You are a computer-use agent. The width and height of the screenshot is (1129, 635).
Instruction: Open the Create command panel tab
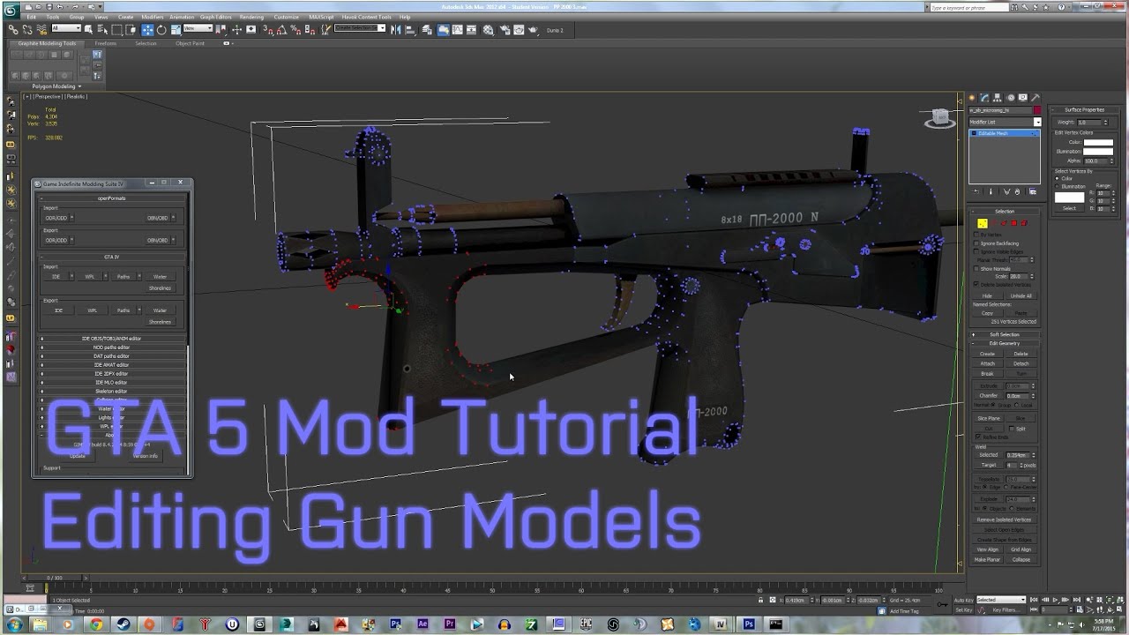click(x=972, y=97)
